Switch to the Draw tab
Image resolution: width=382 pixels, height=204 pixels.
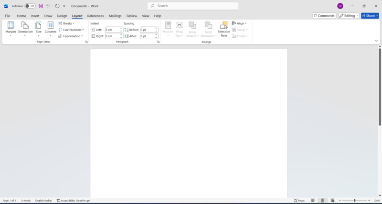tap(48, 16)
